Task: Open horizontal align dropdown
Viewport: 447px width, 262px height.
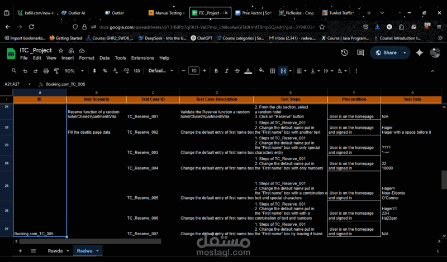Action: coord(301,71)
